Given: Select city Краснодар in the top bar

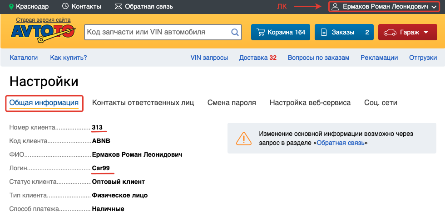Looking at the screenshot, I should click(32, 6).
